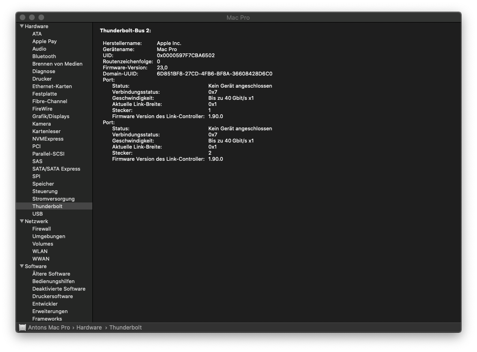477x352 pixels.
Task: Open Grafik/Displays information
Action: [x=51, y=116]
